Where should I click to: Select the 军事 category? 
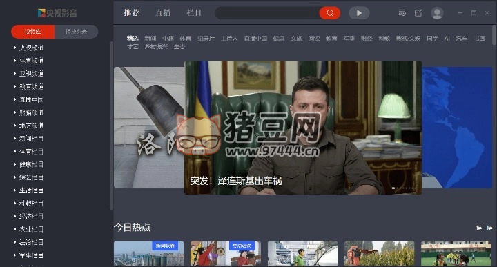tap(349, 39)
